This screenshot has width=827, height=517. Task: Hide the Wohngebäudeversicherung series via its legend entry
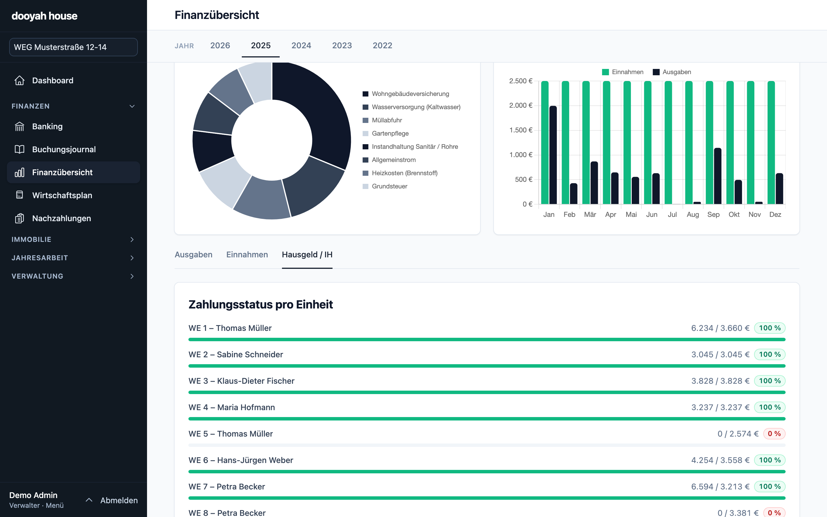click(x=406, y=94)
